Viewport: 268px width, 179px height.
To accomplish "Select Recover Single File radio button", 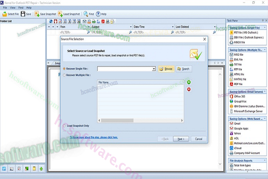I will tap(64, 69).
